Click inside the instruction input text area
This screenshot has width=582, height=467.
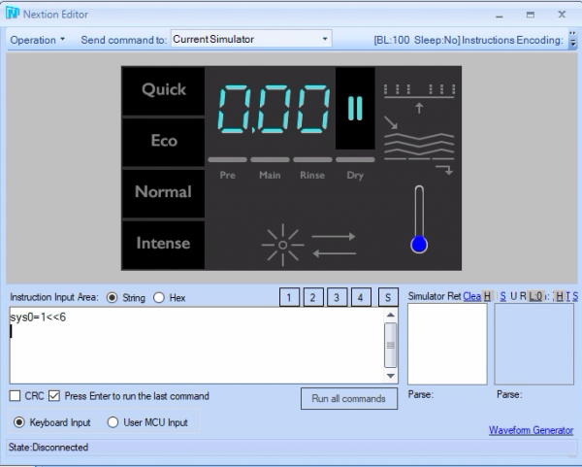tap(197, 346)
